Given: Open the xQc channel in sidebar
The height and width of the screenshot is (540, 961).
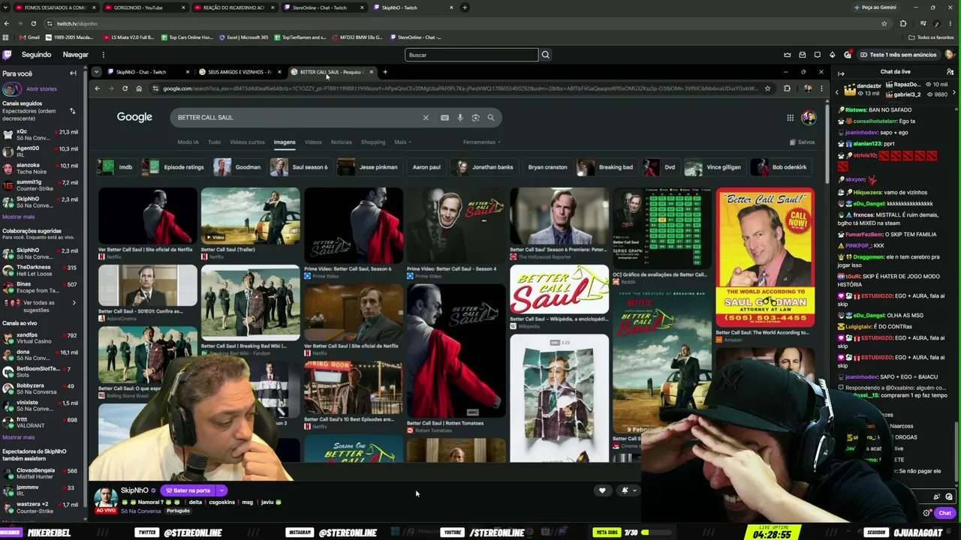Looking at the screenshot, I should pos(42,135).
